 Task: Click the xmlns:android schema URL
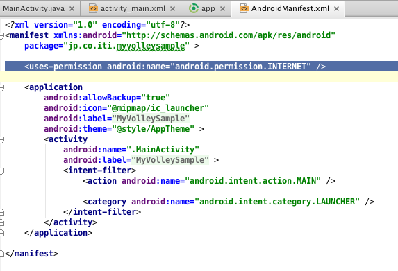[229, 35]
